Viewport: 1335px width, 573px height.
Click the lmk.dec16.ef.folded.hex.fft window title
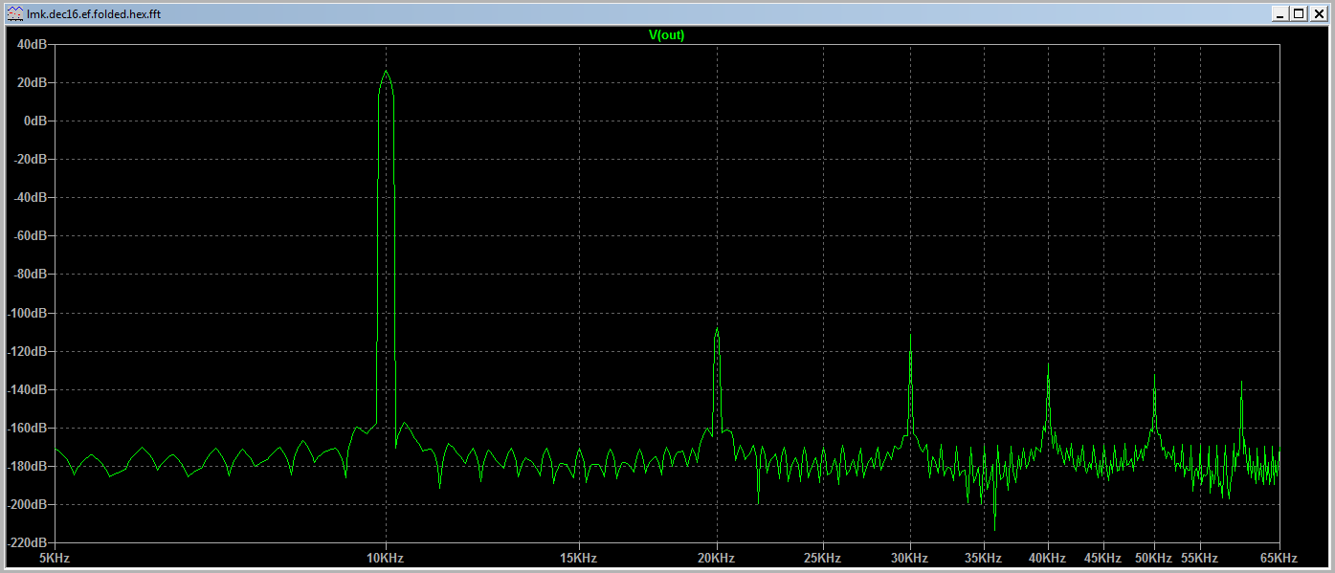pyautogui.click(x=94, y=14)
